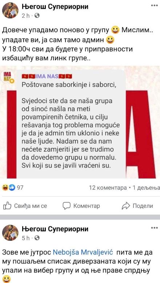This screenshot has height=283, width=160.
Task: Click the thumbs-up Свиђа ми се icon
Action: click(7, 206)
